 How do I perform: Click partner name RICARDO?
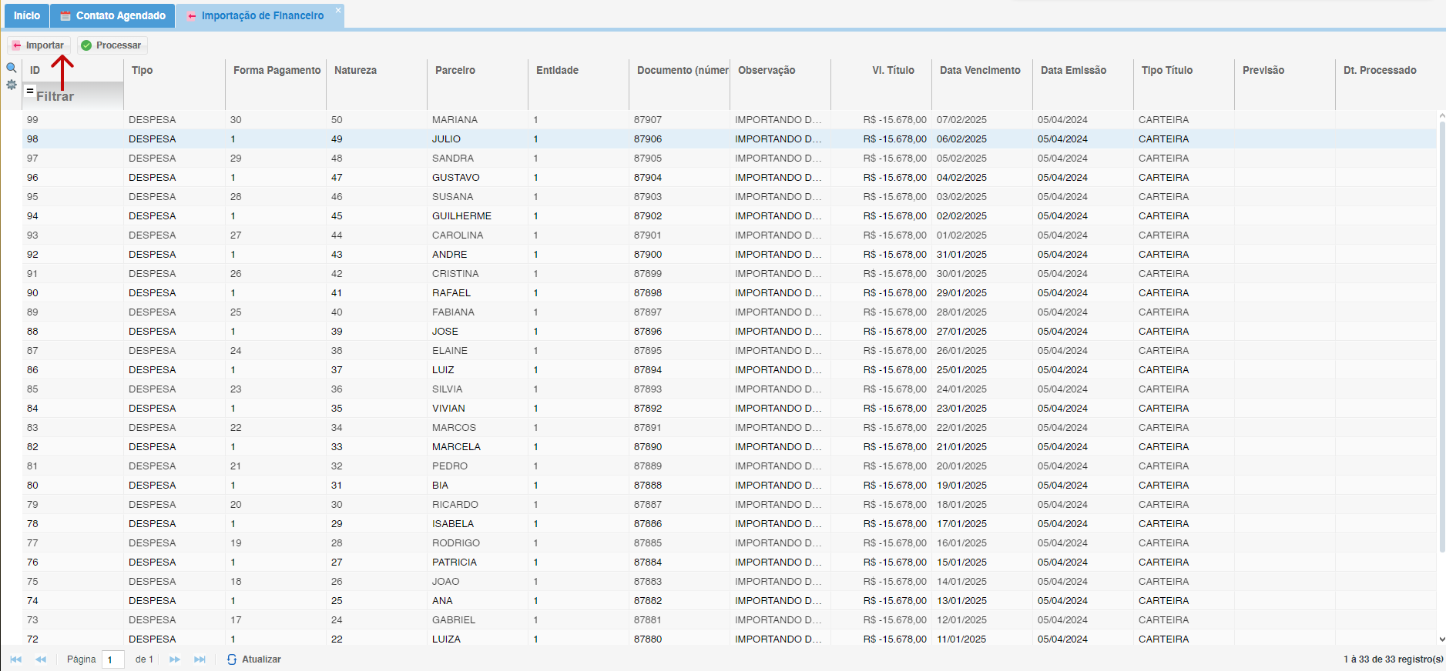[x=455, y=504]
